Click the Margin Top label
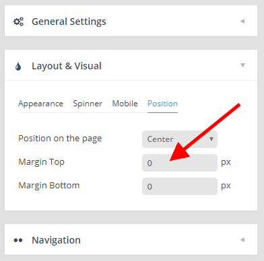The height and width of the screenshot is (261, 264). pyautogui.click(x=41, y=162)
